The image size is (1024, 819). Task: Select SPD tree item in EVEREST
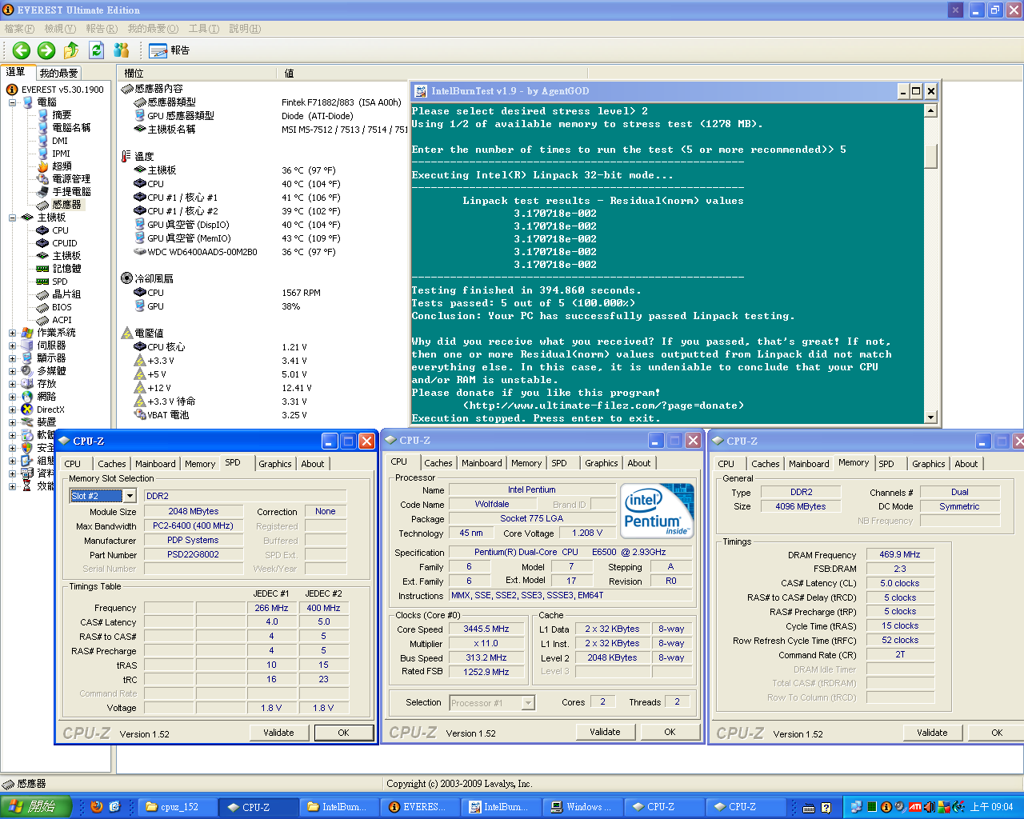click(x=60, y=282)
